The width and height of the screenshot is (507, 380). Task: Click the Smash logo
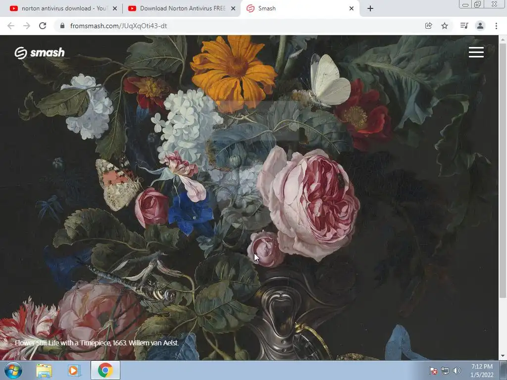(x=40, y=52)
